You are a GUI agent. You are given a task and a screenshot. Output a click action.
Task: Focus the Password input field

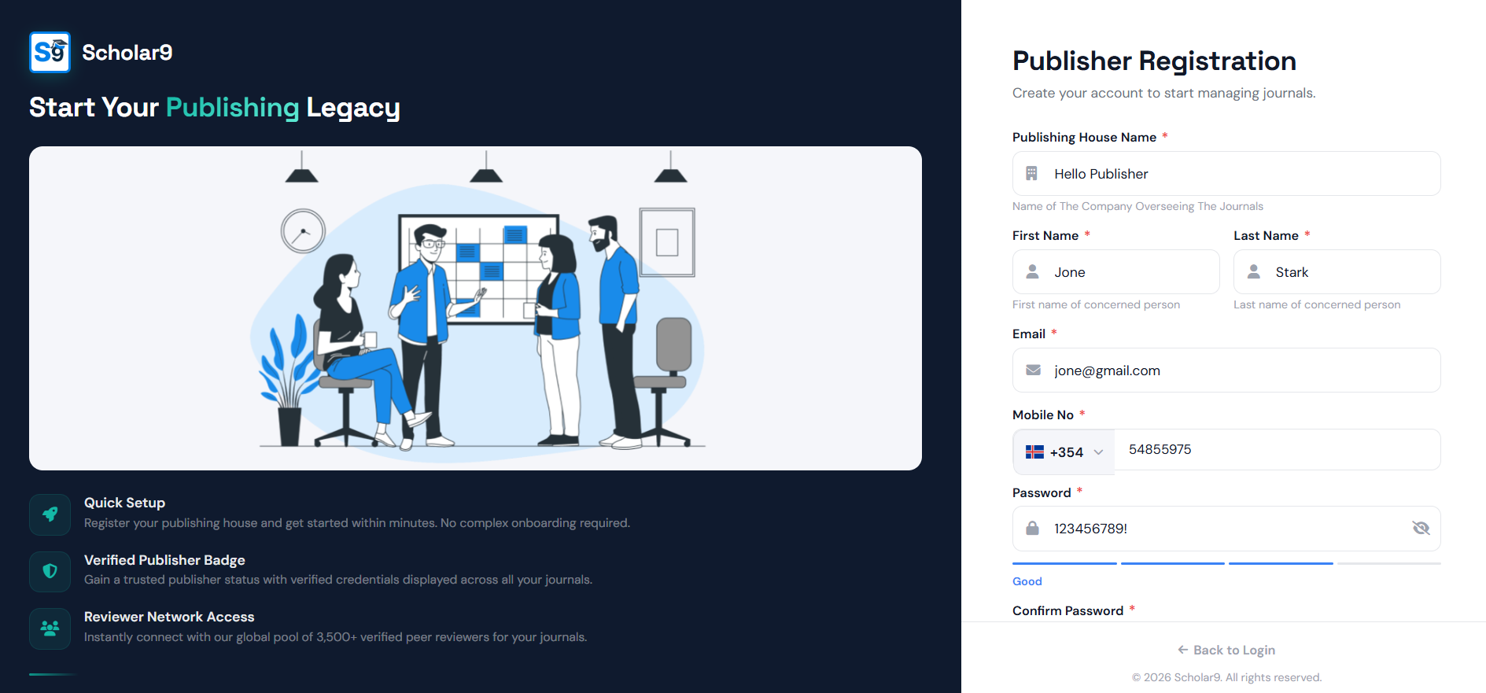[x=1226, y=529]
